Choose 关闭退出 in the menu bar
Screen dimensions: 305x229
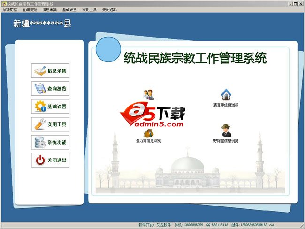coord(109,9)
